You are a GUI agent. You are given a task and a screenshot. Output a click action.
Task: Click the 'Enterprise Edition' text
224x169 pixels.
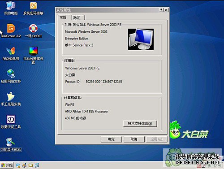pyautogui.click(x=76, y=39)
